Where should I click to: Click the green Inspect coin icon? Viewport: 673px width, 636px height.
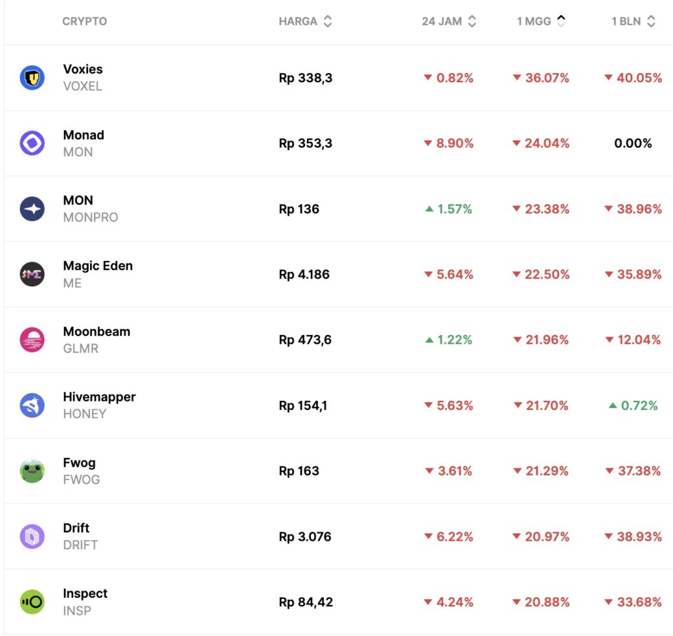click(32, 602)
